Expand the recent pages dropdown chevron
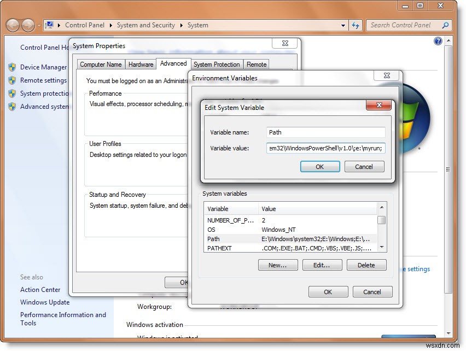Viewport: 466px width, 351px height. [x=38, y=25]
